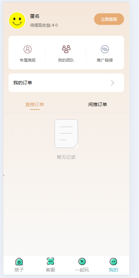Screen dimensions: 139x278
Task: Click the 待提现收益 balance text
Action: [44, 25]
